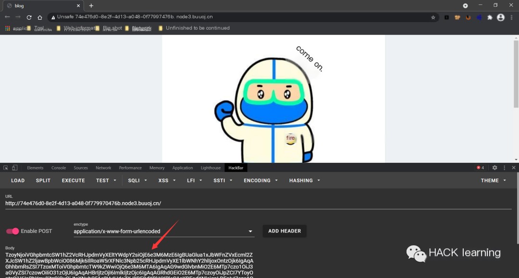This screenshot has height=278, width=519.
Task: Switch to the Memory tab
Action: (x=157, y=168)
